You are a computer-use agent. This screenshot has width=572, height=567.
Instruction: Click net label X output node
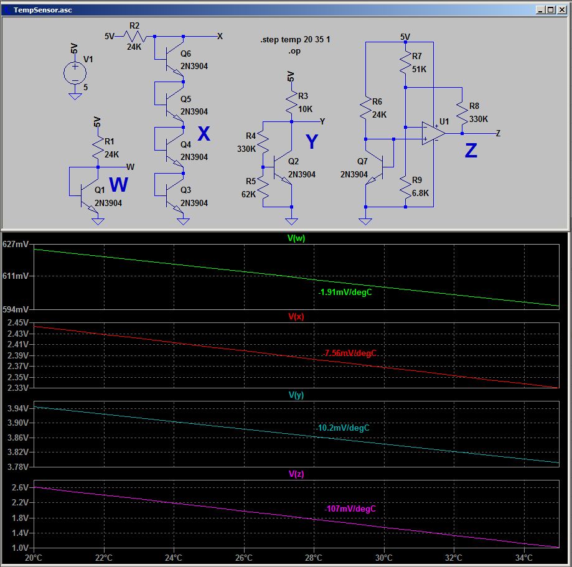tap(220, 36)
